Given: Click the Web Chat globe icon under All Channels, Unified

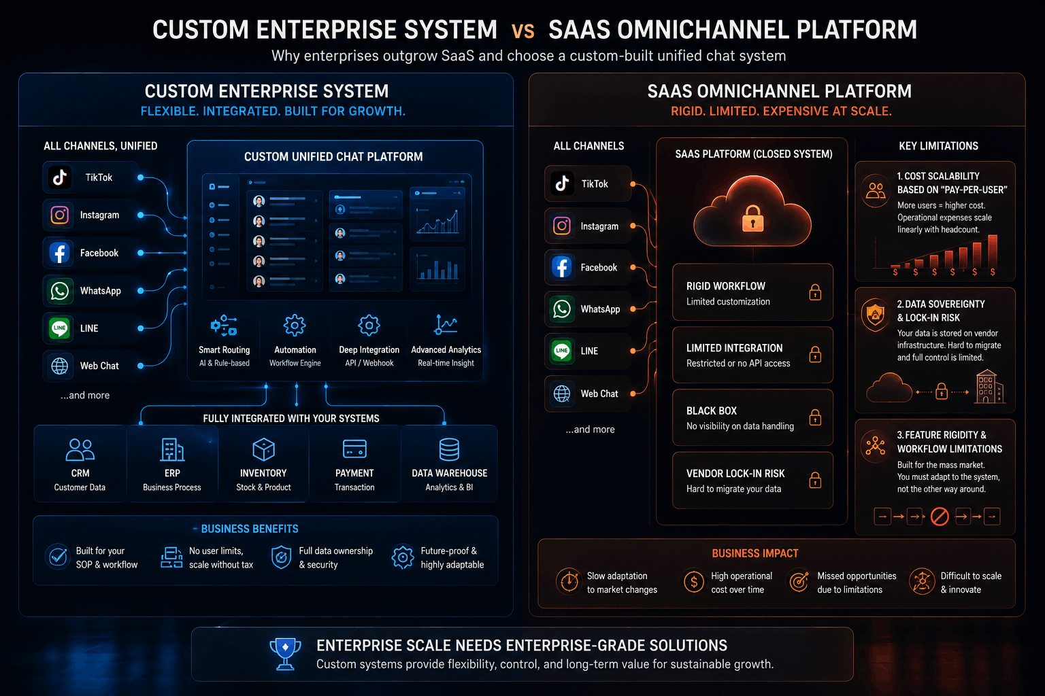Looking at the screenshot, I should tap(60, 366).
